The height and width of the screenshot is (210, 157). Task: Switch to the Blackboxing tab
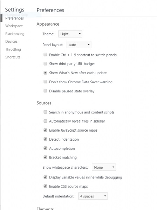click(15, 34)
